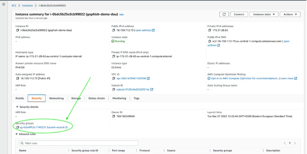Sort by Description column header
This screenshot has height=154, width=307.
[273, 150]
